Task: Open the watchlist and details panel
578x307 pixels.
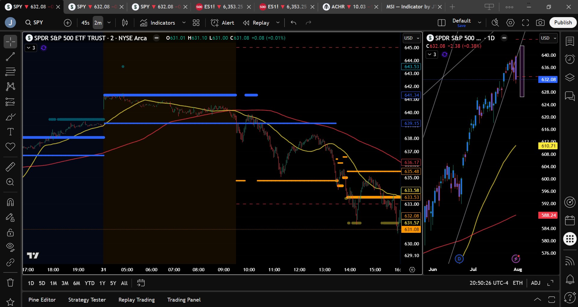Action: tap(570, 41)
